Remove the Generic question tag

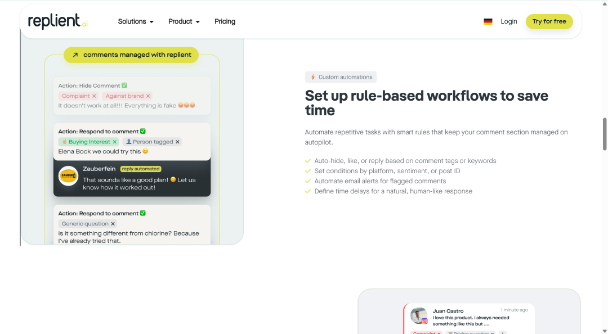[x=113, y=224]
